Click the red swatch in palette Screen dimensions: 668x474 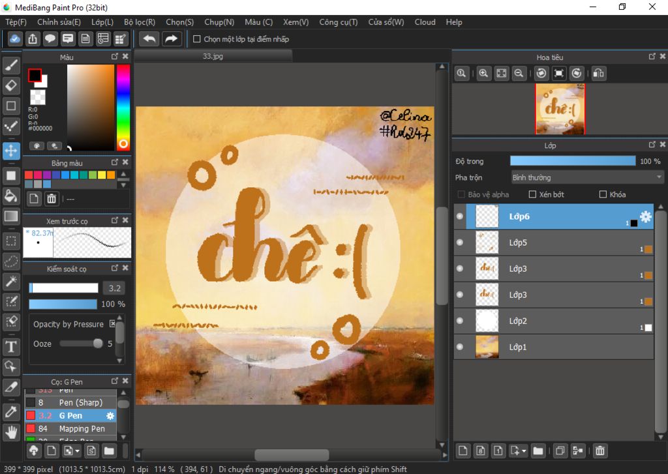pyautogui.click(x=29, y=175)
